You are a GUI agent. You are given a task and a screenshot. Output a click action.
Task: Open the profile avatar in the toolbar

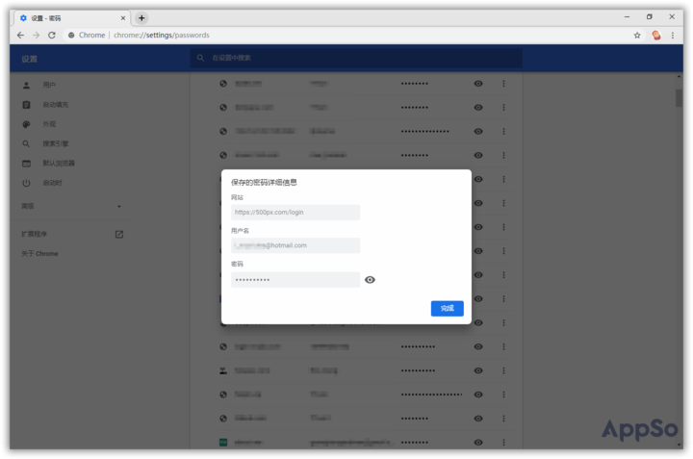click(x=656, y=36)
